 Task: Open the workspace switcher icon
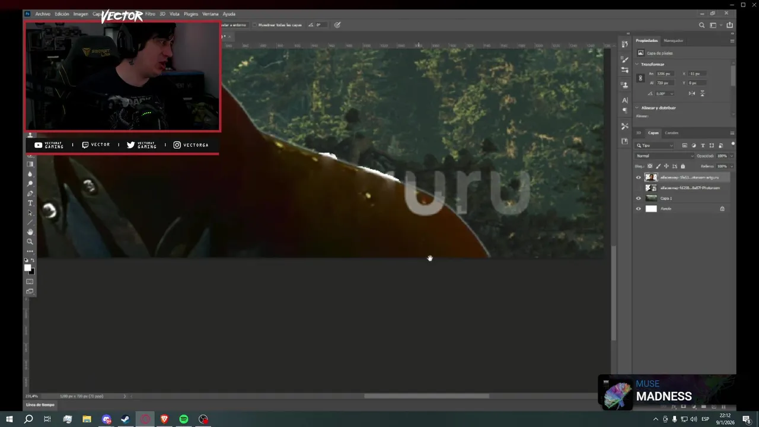point(714,25)
